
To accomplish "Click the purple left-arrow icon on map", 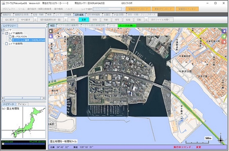I will pyautogui.click(x=224, y=31).
